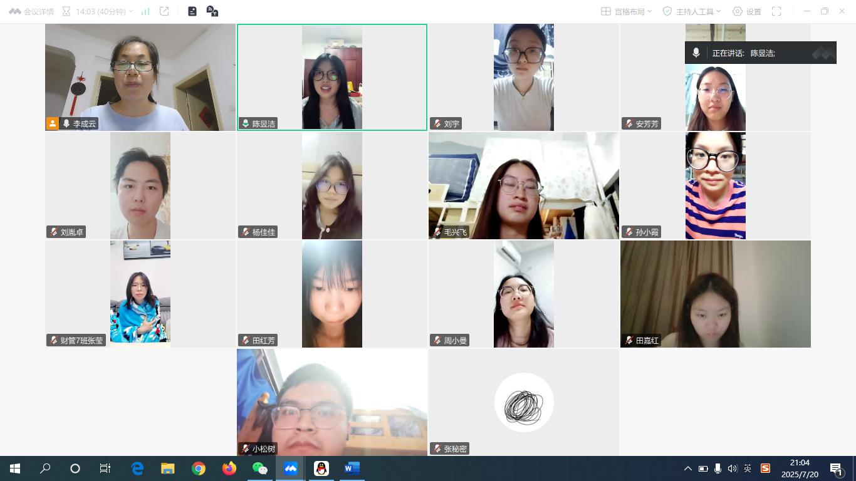Open the meeting notes icon

pyautogui.click(x=192, y=11)
